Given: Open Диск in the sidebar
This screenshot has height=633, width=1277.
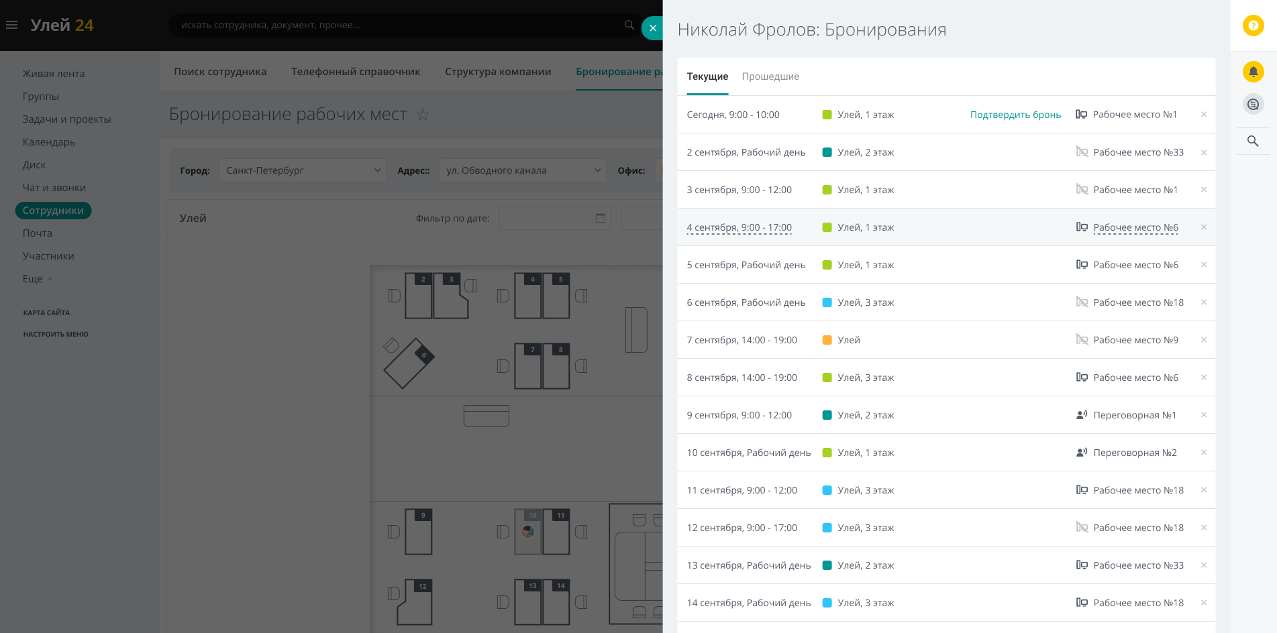Looking at the screenshot, I should (34, 165).
